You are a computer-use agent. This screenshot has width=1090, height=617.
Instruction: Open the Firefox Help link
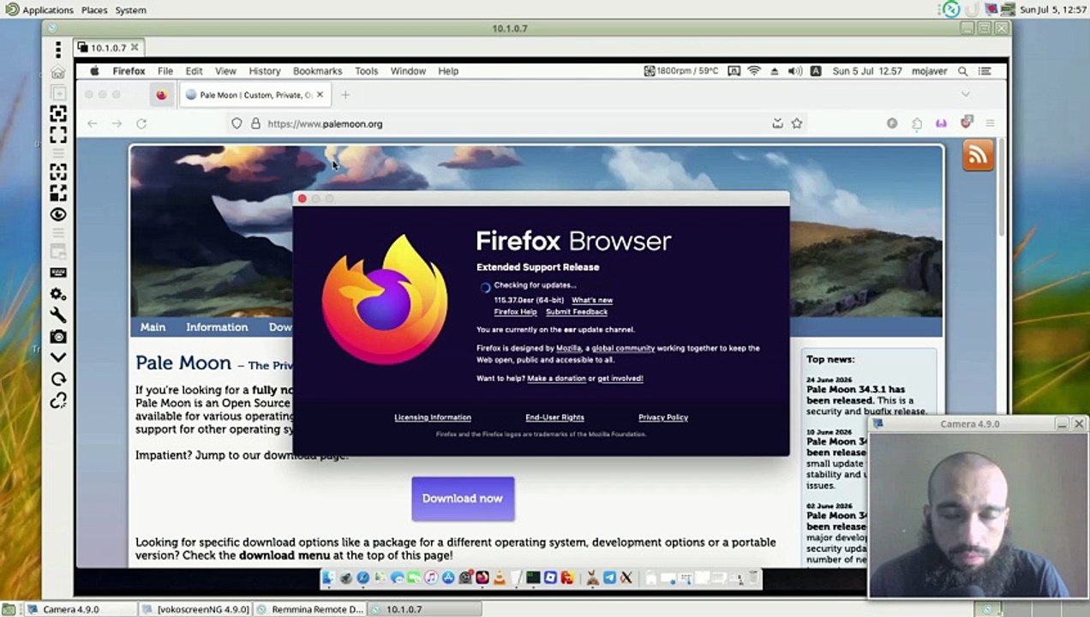coord(515,312)
